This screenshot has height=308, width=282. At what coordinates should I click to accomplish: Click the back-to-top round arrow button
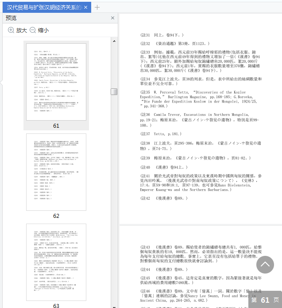coord(265,265)
